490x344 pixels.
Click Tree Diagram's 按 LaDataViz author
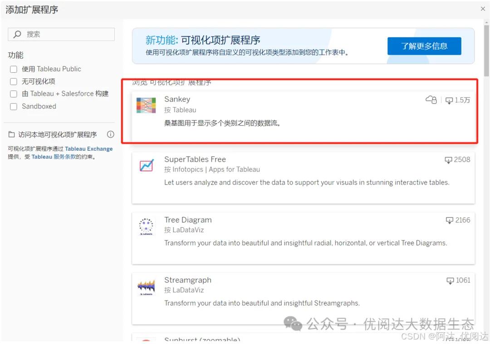tap(184, 230)
